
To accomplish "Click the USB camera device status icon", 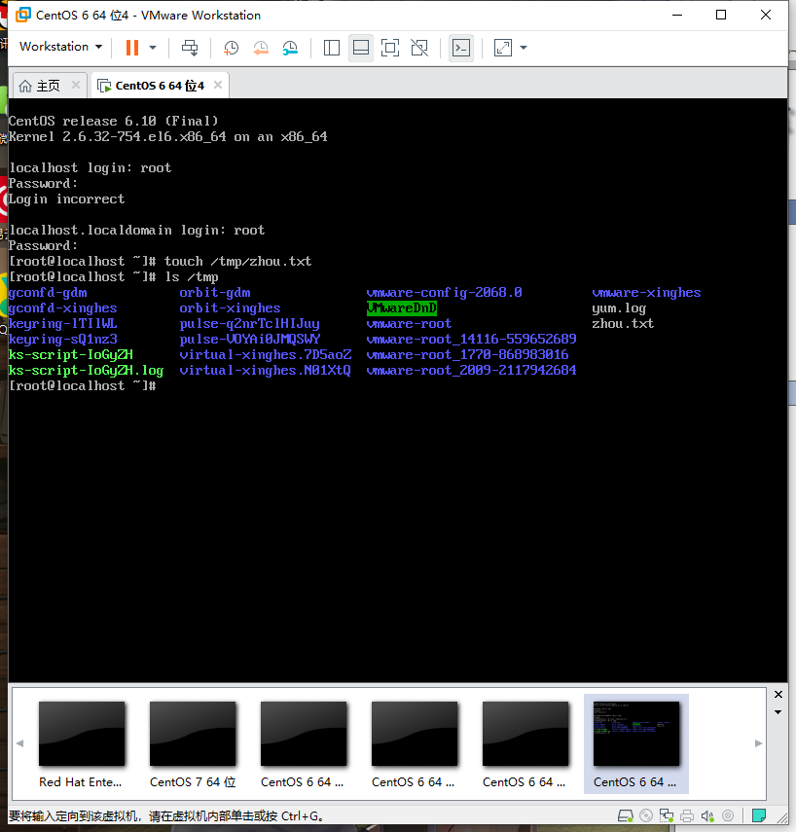I will click(728, 815).
